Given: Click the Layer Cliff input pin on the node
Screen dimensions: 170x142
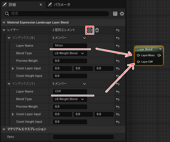Looking at the screenshot, I should click(138, 61).
